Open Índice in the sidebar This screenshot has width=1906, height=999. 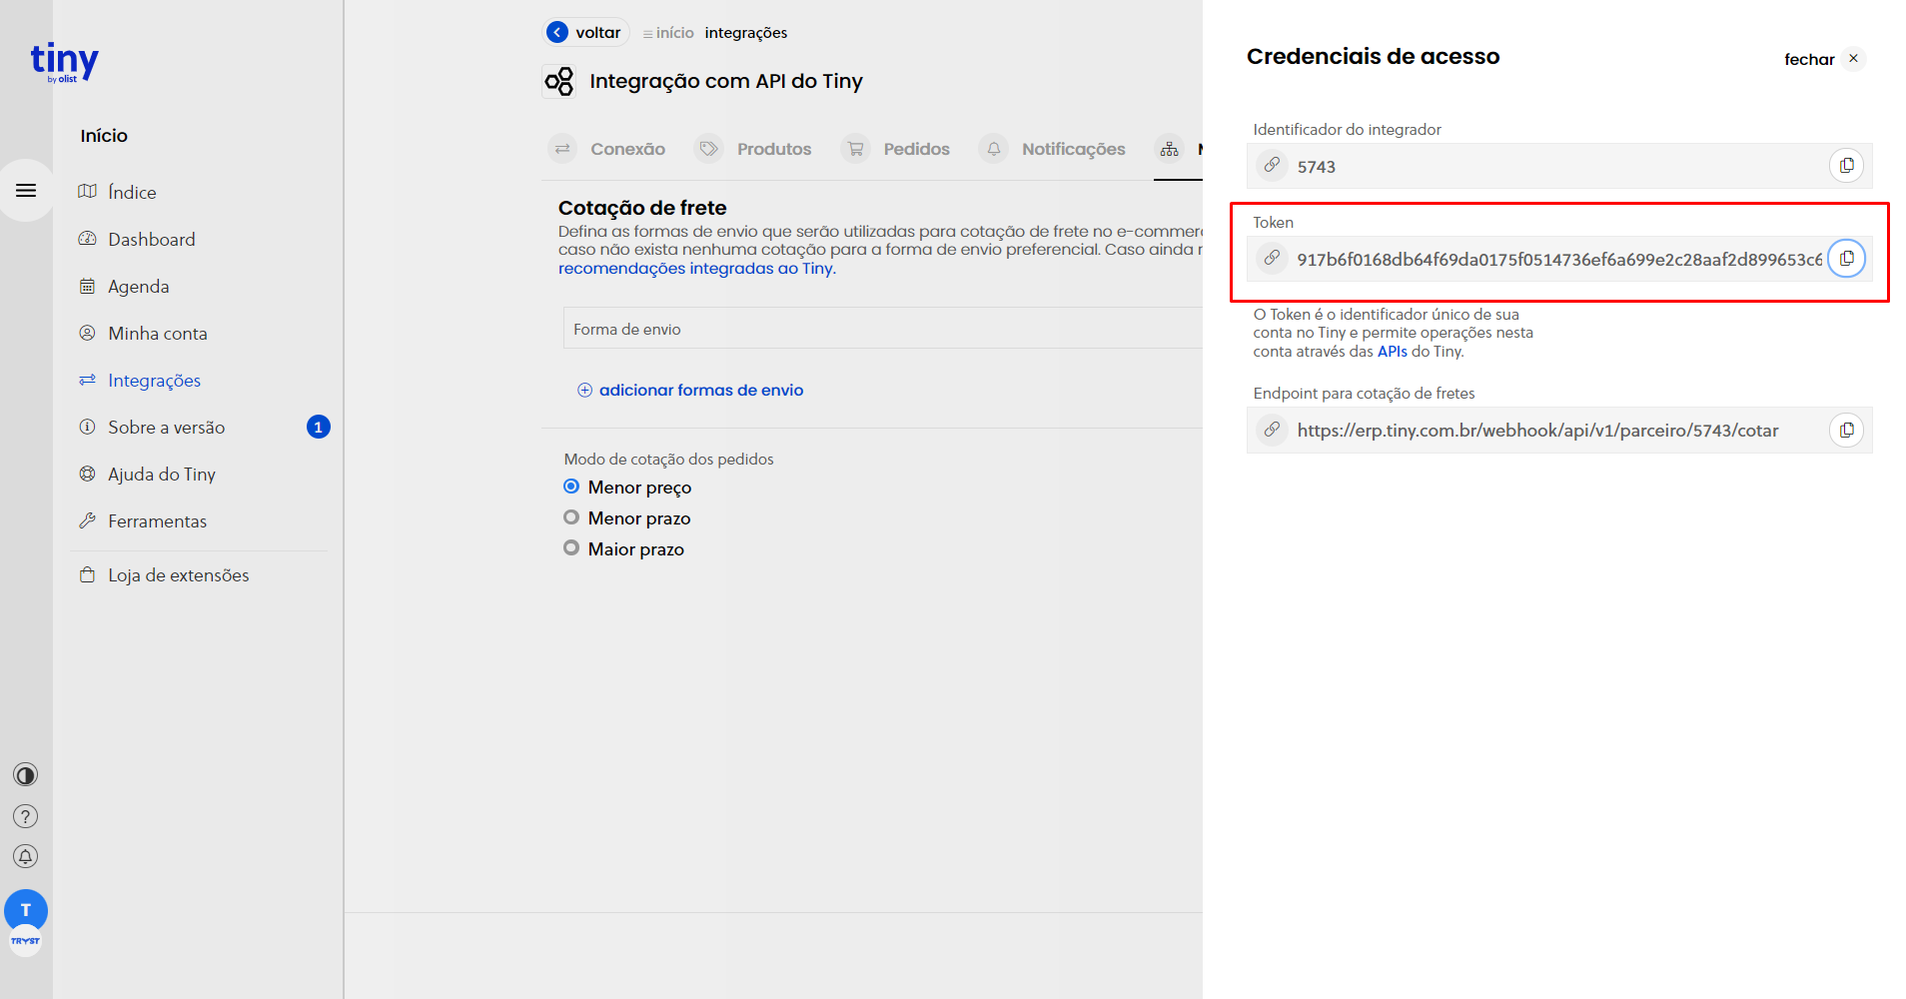coord(132,192)
